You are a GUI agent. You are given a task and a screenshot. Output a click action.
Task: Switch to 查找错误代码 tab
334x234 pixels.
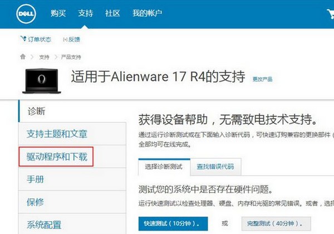(215, 167)
